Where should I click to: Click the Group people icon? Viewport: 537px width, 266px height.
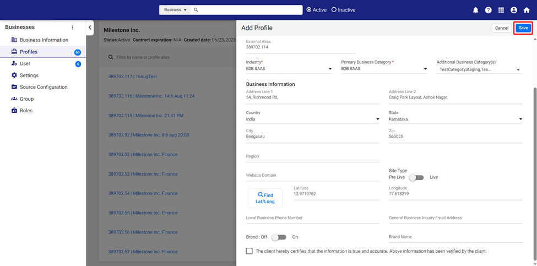[14, 99]
